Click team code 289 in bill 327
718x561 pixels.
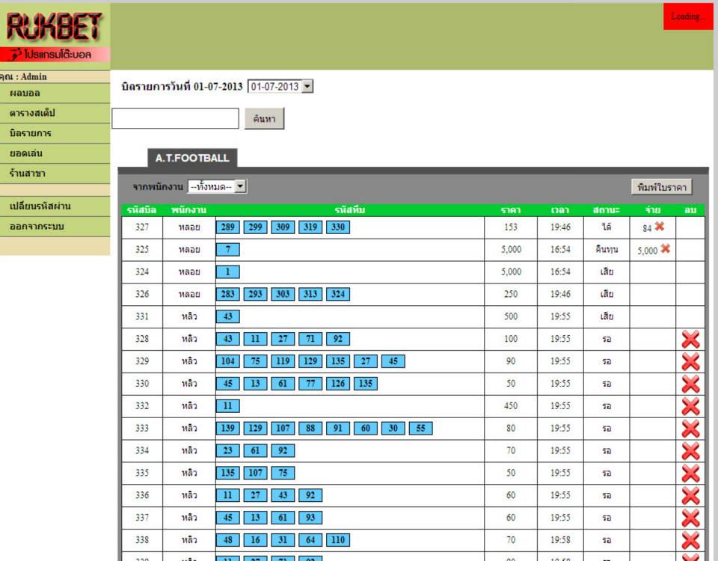227,227
